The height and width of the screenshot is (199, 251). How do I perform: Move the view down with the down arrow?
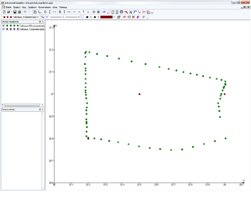(88, 12)
